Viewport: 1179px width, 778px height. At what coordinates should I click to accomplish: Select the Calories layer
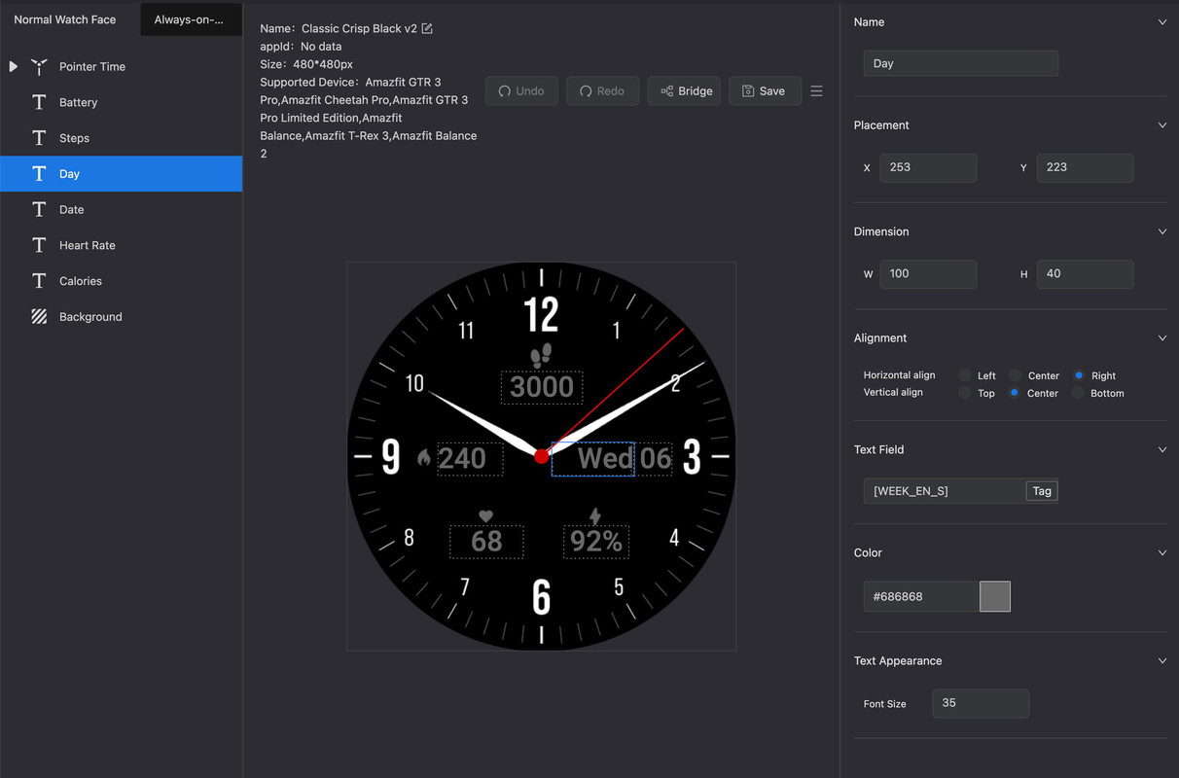pos(121,281)
